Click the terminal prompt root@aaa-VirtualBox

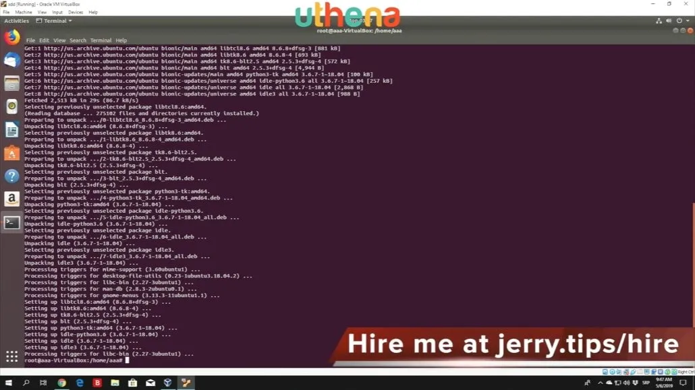(x=73, y=360)
